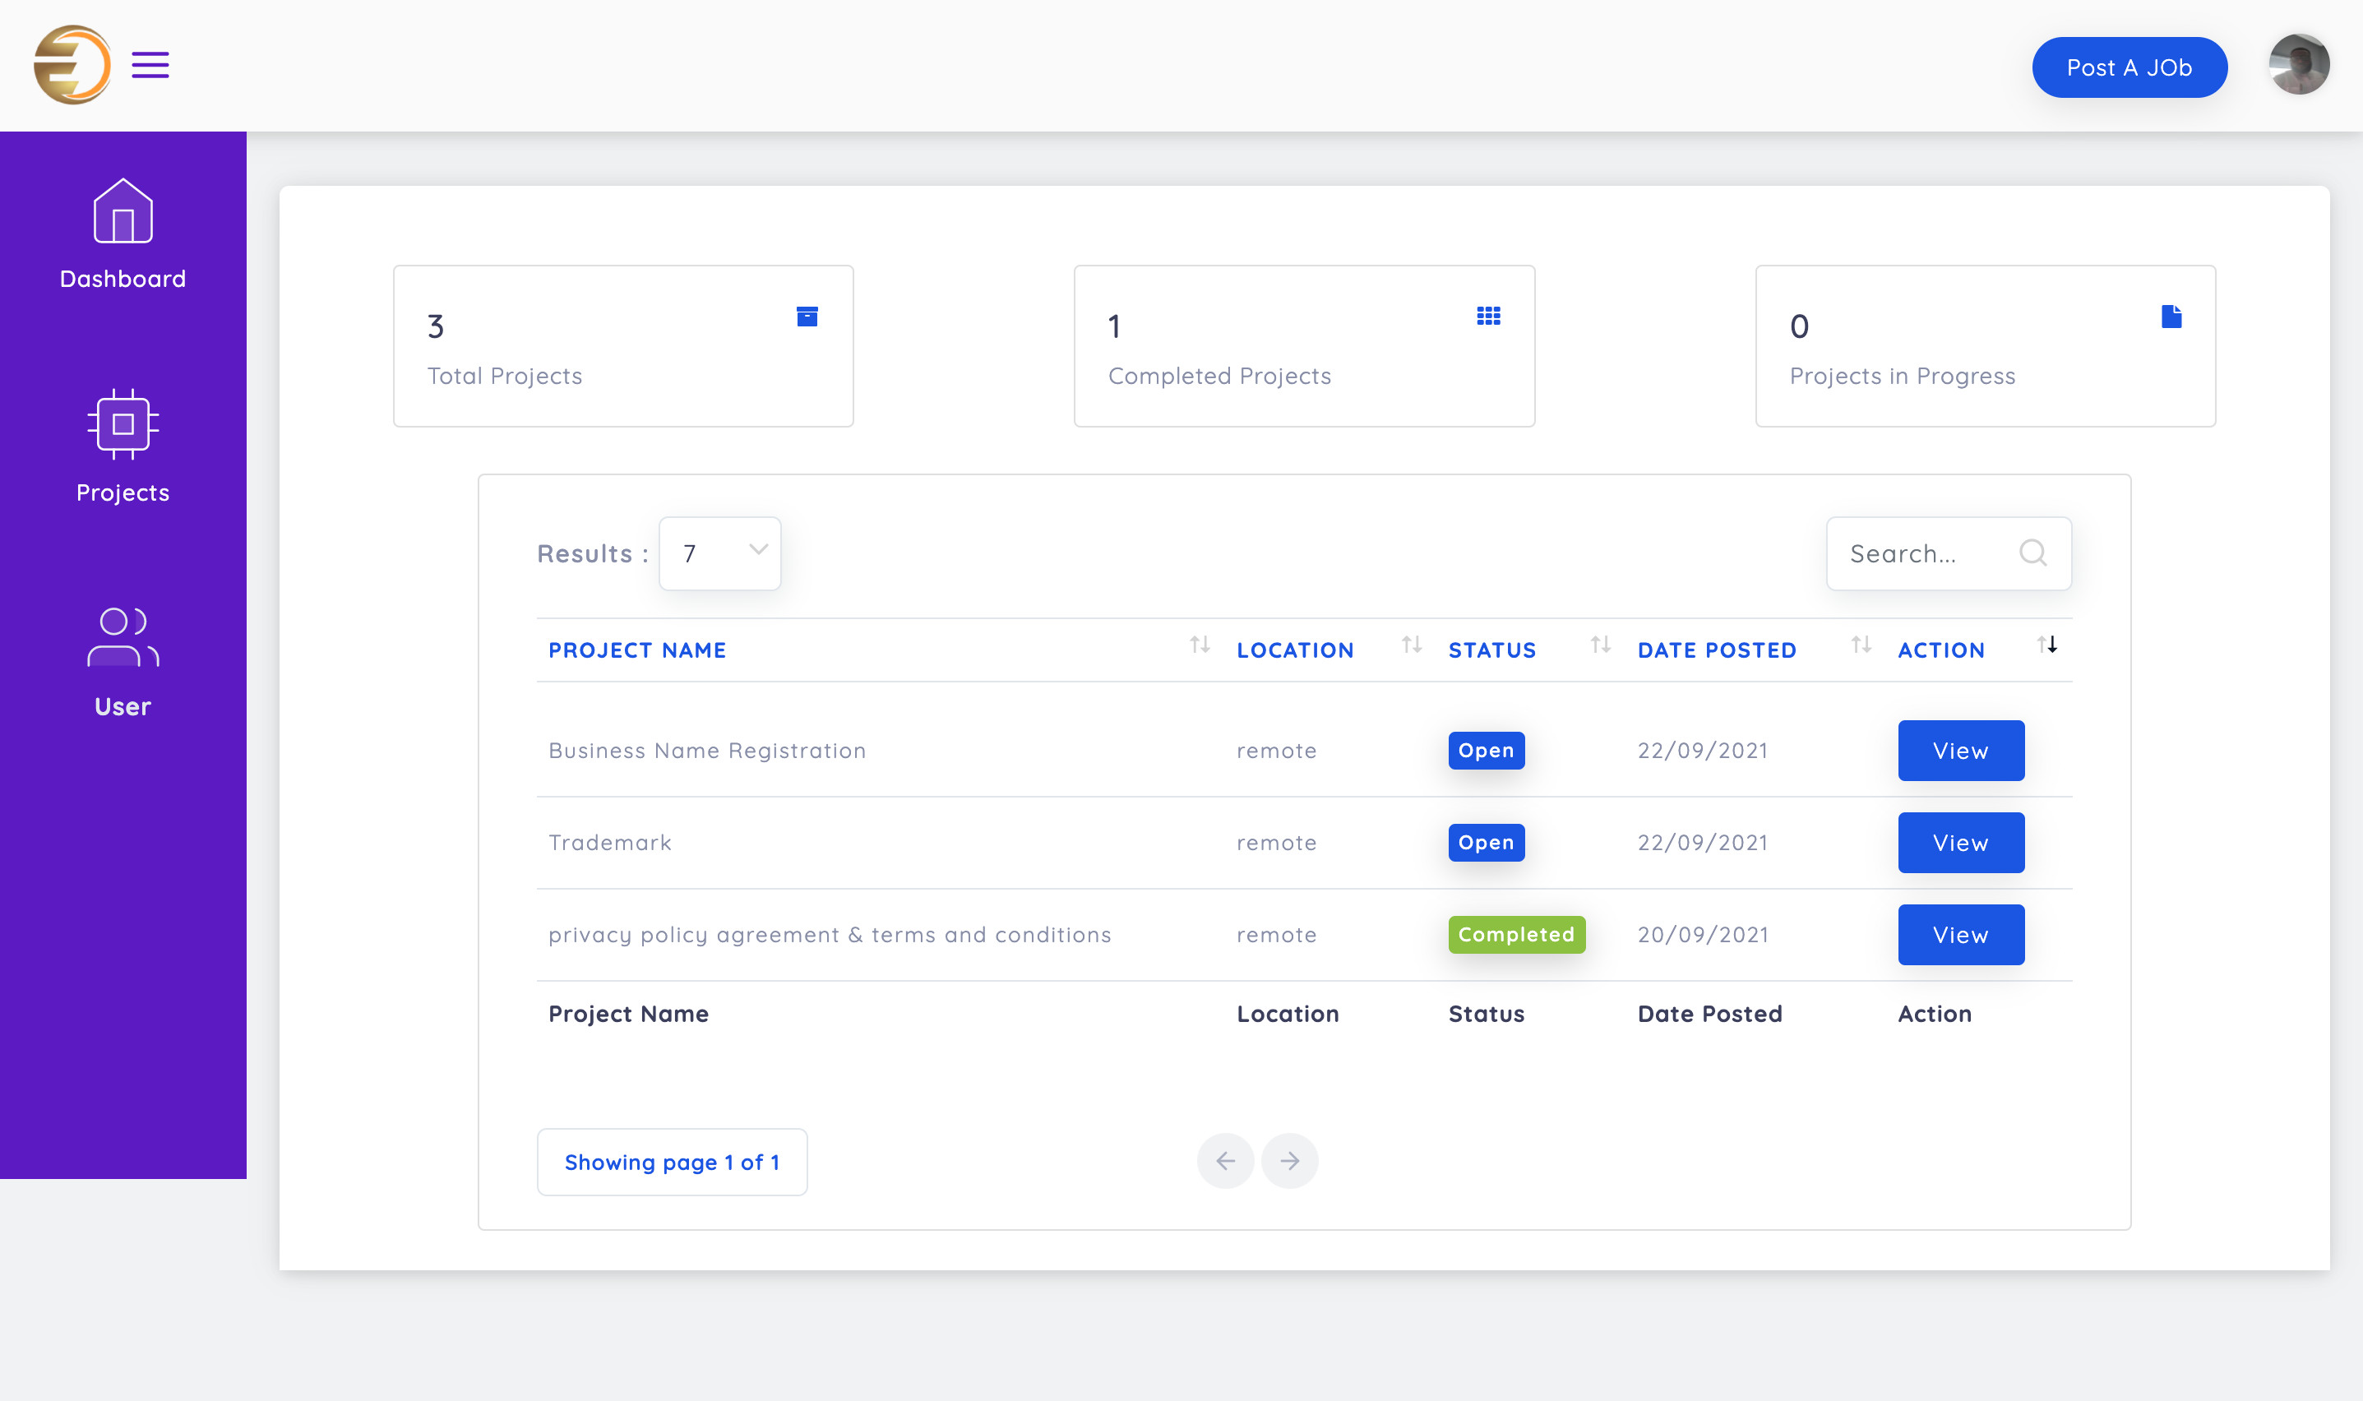Click the search magnifier icon
The image size is (2363, 1401).
(2032, 553)
